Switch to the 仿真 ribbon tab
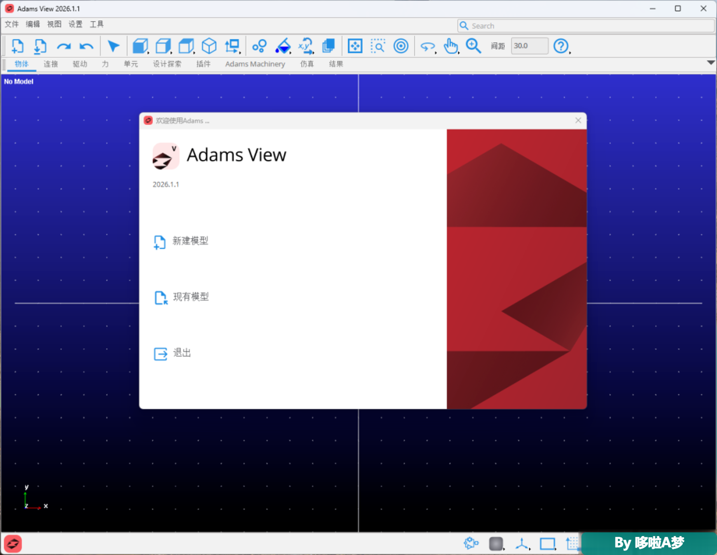Image resolution: width=717 pixels, height=555 pixels. coord(307,64)
